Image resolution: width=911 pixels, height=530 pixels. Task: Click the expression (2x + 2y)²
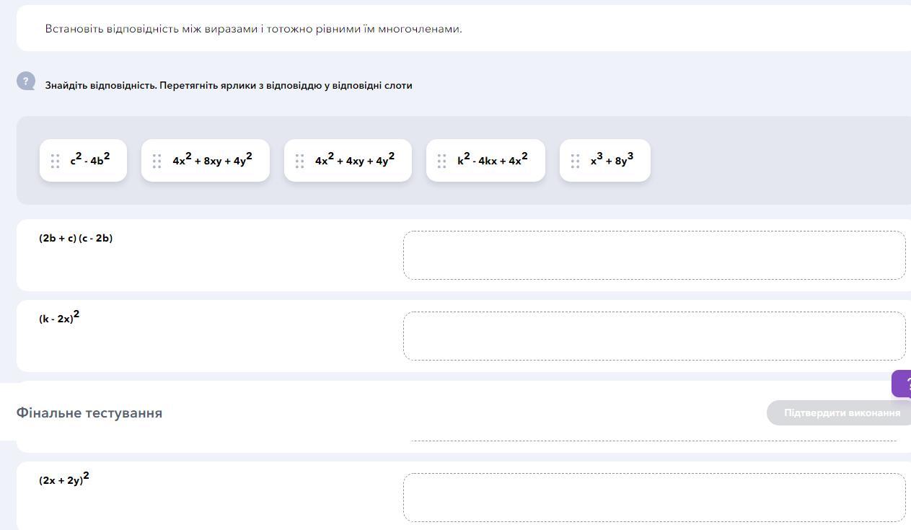[x=64, y=478]
